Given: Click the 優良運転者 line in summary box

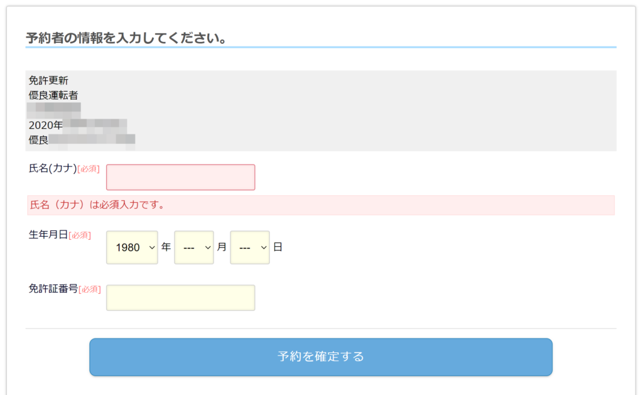Looking at the screenshot, I should 53,95.
